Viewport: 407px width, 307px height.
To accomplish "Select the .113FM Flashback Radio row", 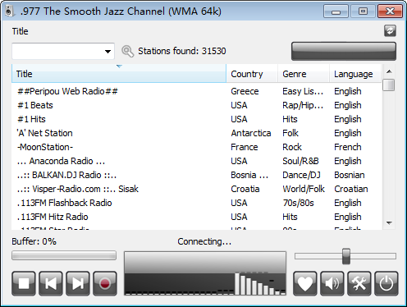I will pos(196,203).
